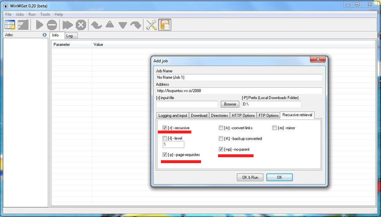Toggle the --no-parent checkbox
The width and height of the screenshot is (381, 217).
pyautogui.click(x=221, y=149)
